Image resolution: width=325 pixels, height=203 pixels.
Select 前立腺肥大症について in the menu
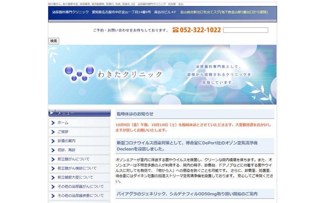tap(79, 177)
